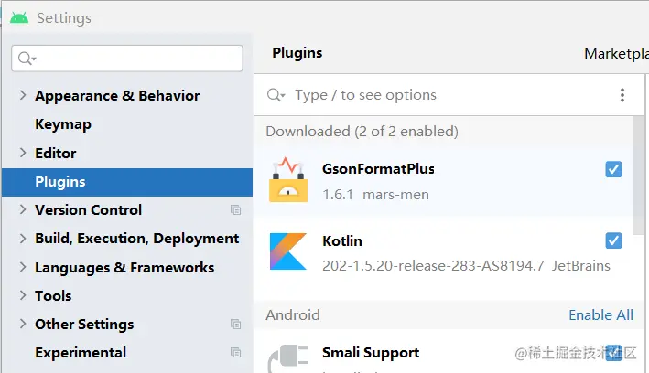The height and width of the screenshot is (373, 649).
Task: Click the GsonFormatPlus plugin icon
Action: 288,180
